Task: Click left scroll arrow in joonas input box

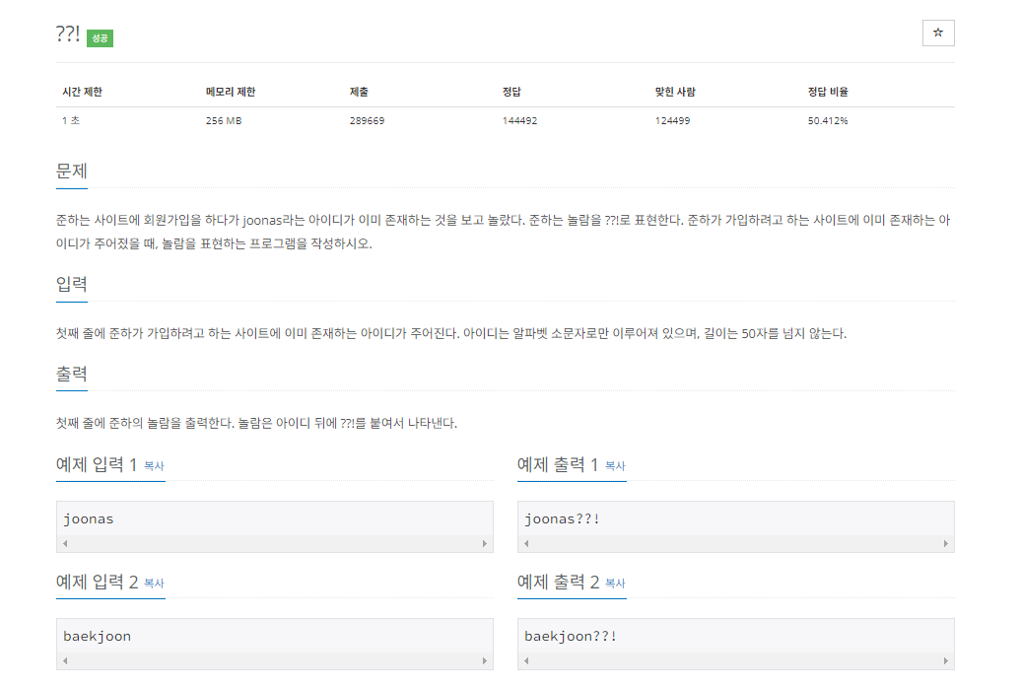Action: click(65, 543)
